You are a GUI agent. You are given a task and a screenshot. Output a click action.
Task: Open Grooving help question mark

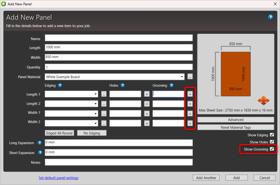point(171,85)
